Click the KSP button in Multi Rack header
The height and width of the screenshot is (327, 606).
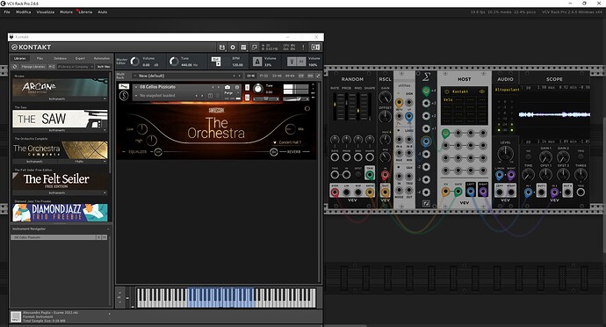tap(301, 76)
